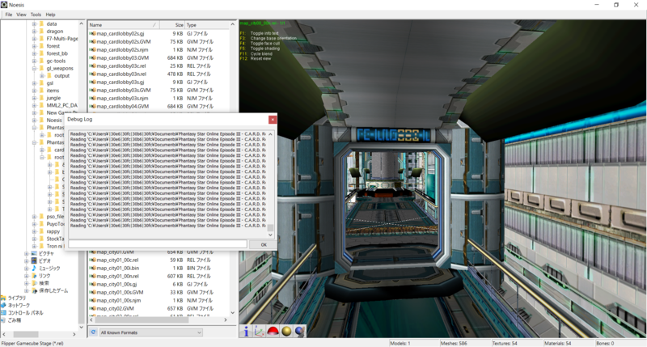647x347 pixels.
Task: Select file map_city01_00n.rel
Action: pos(117,277)
